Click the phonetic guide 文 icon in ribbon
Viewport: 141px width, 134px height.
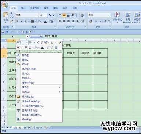point(52,21)
